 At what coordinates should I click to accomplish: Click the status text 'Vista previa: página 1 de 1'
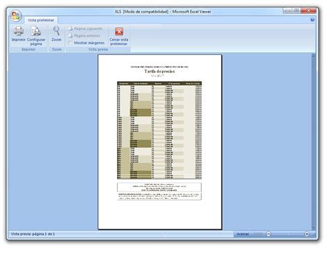tap(33, 234)
